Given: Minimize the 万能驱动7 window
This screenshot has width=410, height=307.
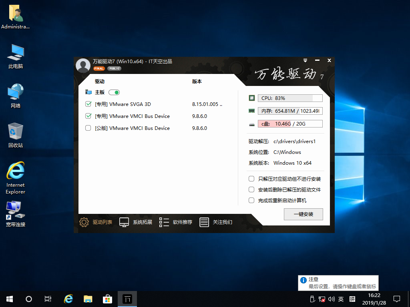Looking at the screenshot, I should click(317, 60).
